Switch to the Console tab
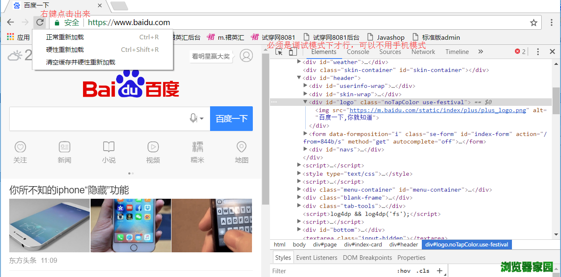 point(358,51)
